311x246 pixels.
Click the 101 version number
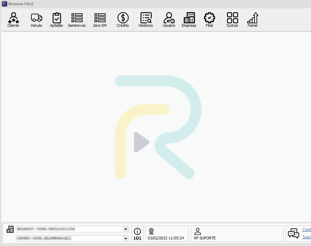pos(137,238)
